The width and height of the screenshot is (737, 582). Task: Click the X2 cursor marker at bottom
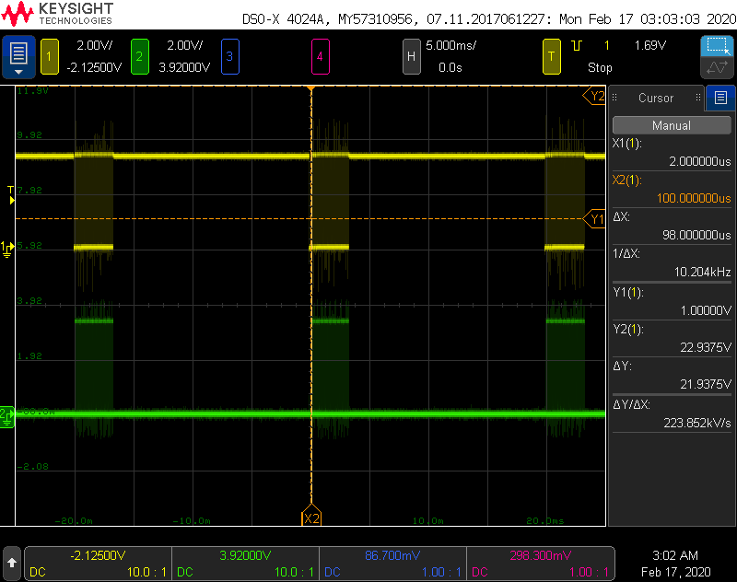point(311,516)
